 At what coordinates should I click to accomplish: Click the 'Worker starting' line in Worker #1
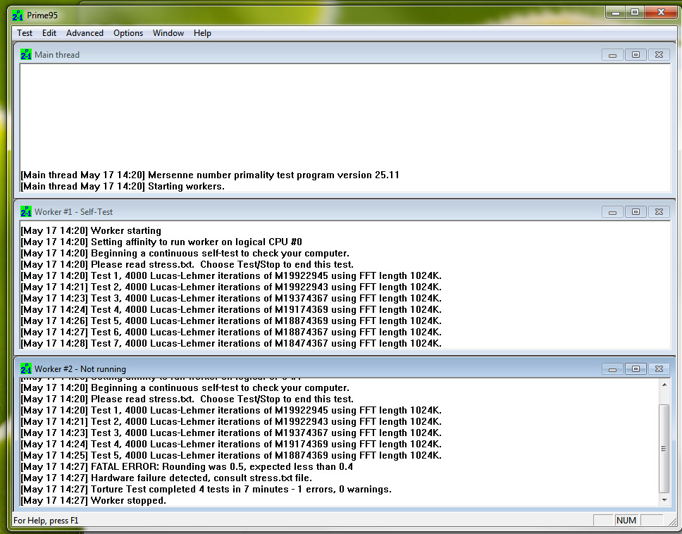click(91, 230)
